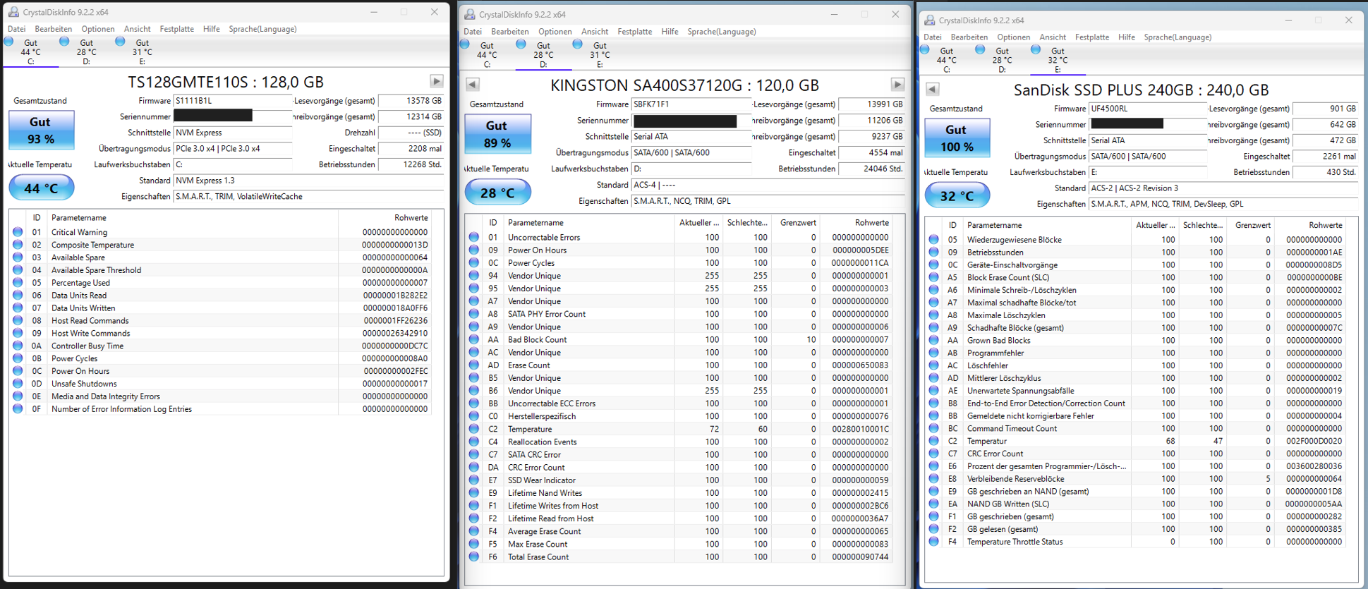Click disk title SanDisk SSD PLUS 240GB
This screenshot has width=1368, height=589.
point(1141,90)
